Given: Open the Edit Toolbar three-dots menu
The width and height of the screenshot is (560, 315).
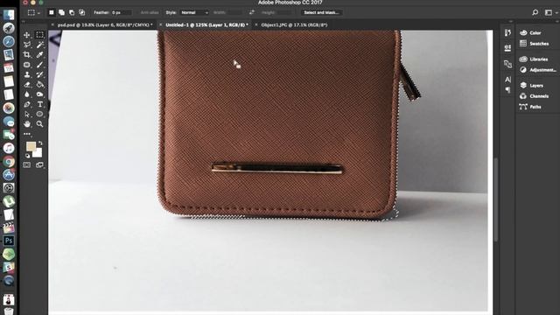Looking at the screenshot, I should point(27,134).
